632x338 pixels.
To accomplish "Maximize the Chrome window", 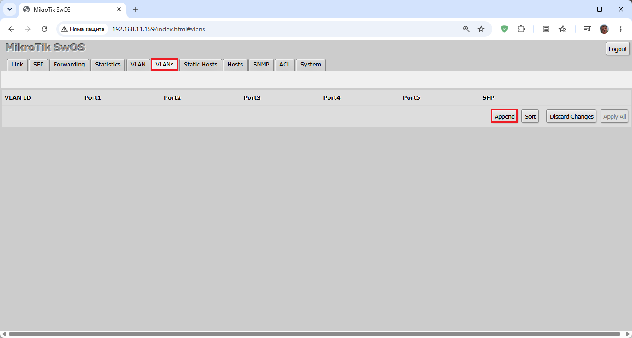I will (600, 9).
